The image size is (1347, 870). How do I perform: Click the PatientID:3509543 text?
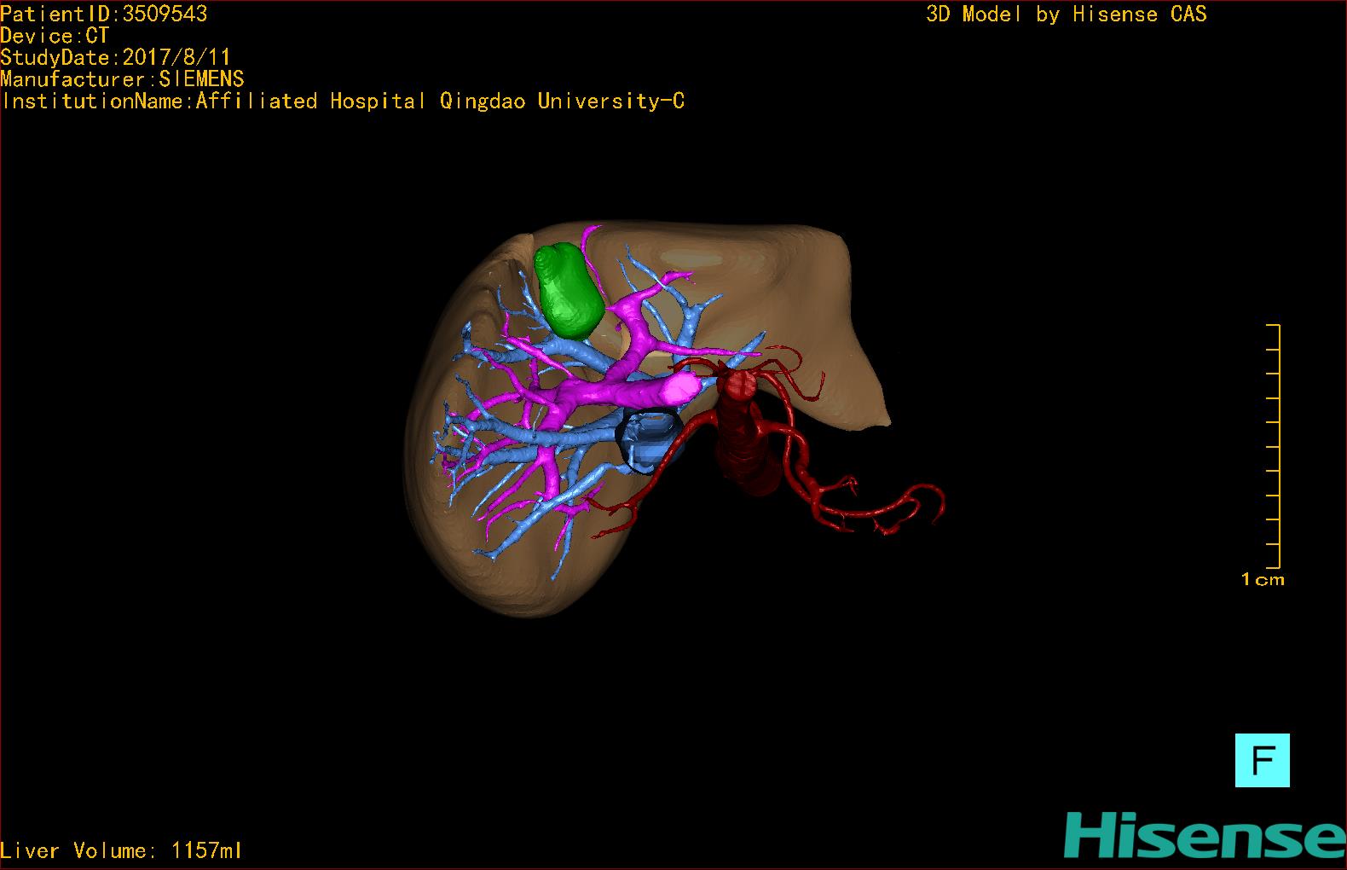tap(104, 14)
